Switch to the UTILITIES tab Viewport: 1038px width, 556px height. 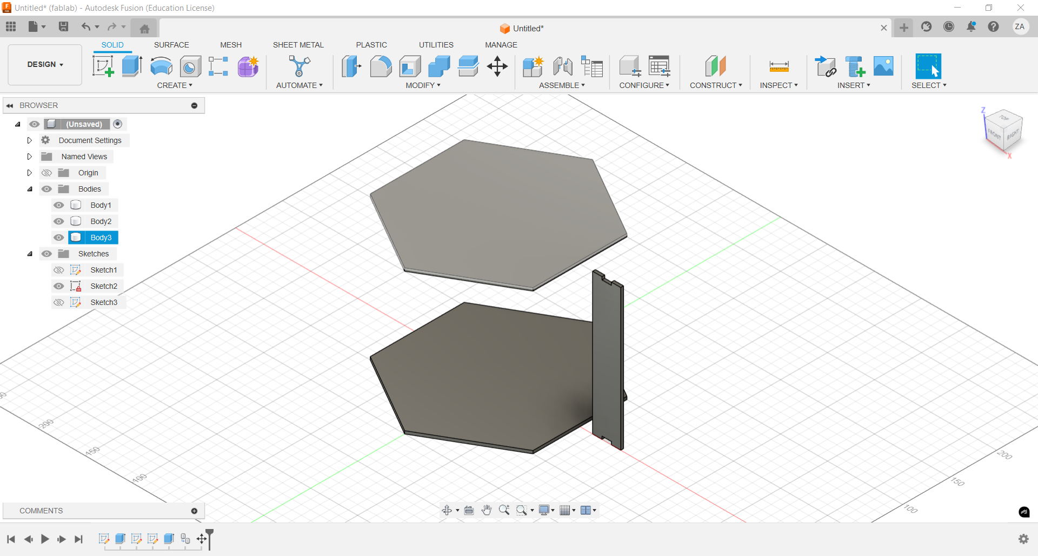(436, 45)
